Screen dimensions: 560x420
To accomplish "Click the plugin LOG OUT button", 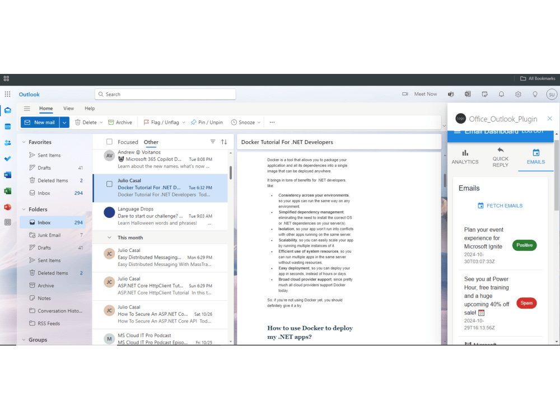I will coord(532,132).
